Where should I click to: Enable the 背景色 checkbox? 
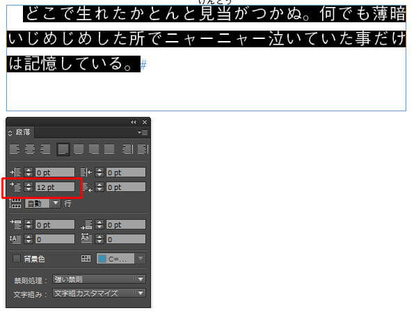17,258
